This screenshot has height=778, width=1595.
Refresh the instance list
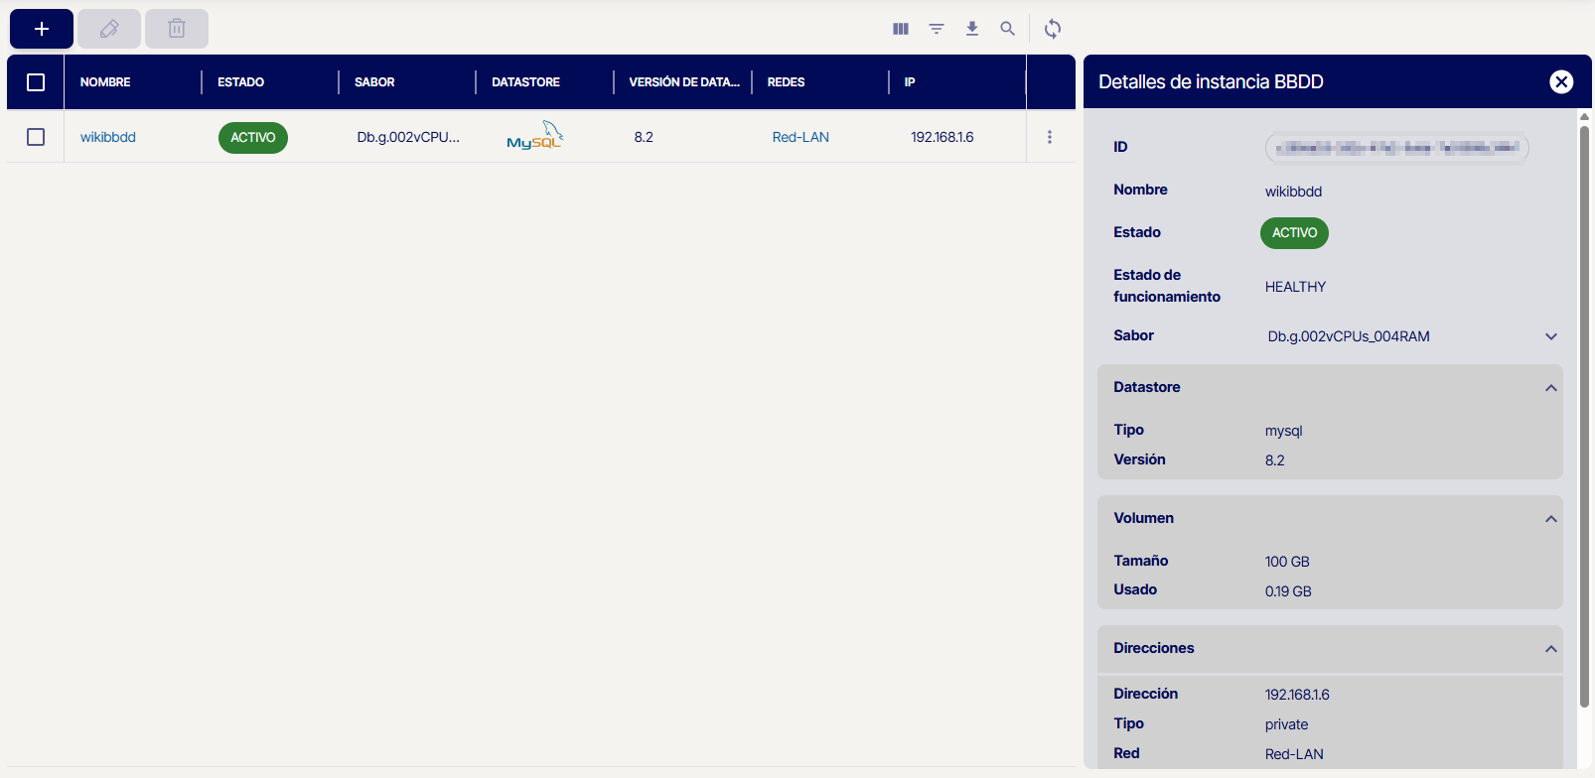pyautogui.click(x=1053, y=29)
